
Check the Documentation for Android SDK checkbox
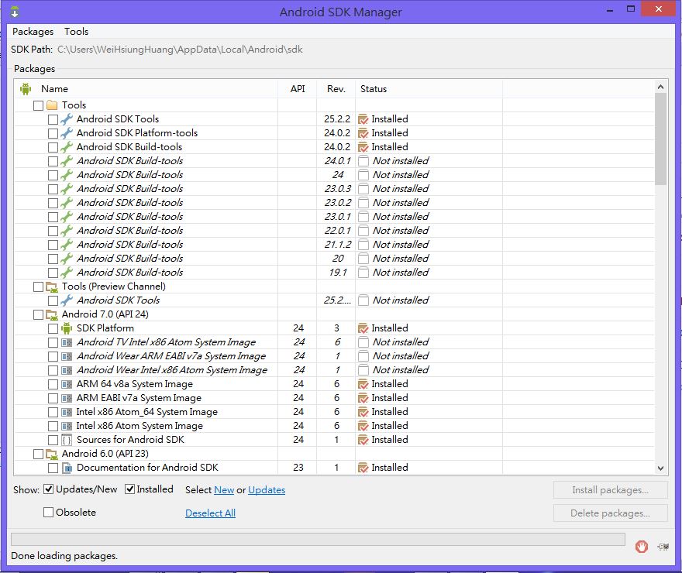pos(53,468)
